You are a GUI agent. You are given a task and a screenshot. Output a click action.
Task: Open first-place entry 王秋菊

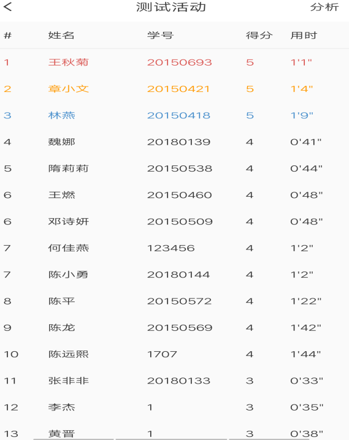(x=174, y=62)
